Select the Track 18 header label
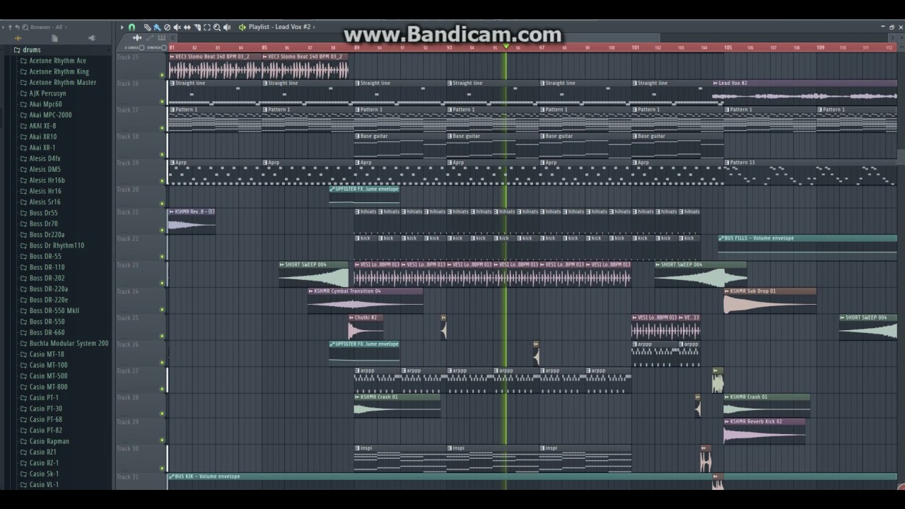Image resolution: width=905 pixels, height=509 pixels. point(128,136)
